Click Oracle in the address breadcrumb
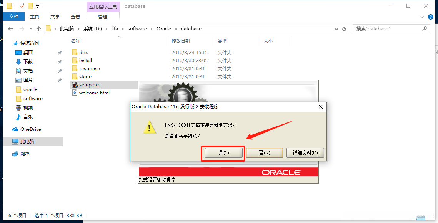Image resolution: width=438 pixels, height=223 pixels. coord(164,29)
